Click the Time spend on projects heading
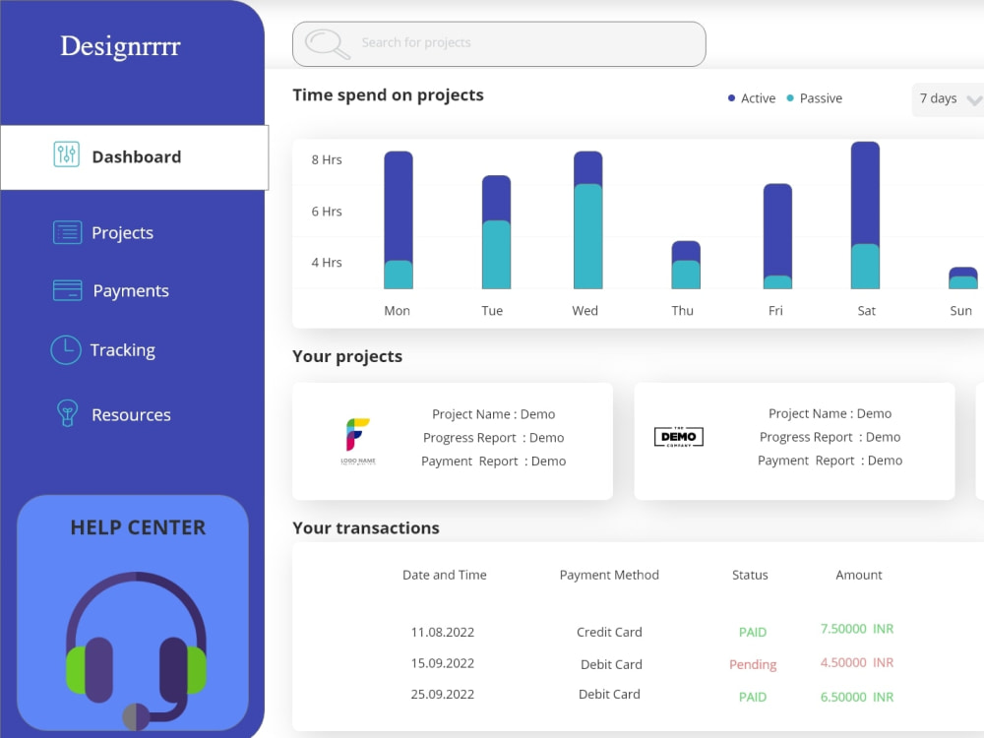The width and height of the screenshot is (984, 738). (x=388, y=95)
